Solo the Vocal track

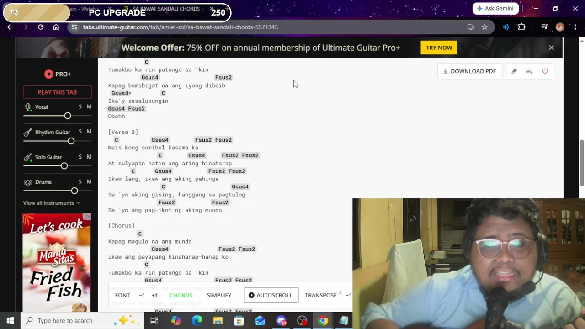click(x=80, y=107)
